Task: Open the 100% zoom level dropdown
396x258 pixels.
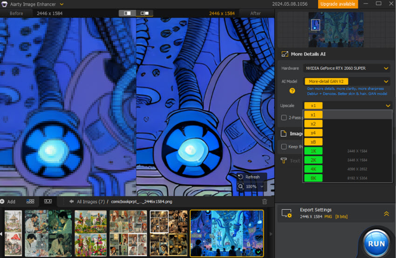Action: click(x=262, y=187)
